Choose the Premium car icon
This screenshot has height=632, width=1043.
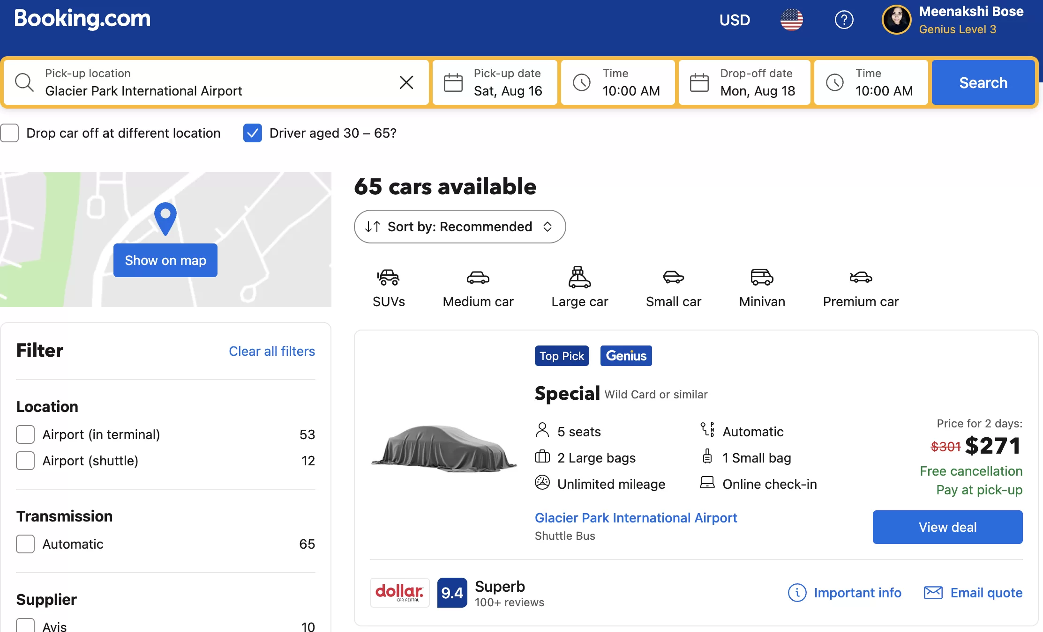(x=861, y=277)
